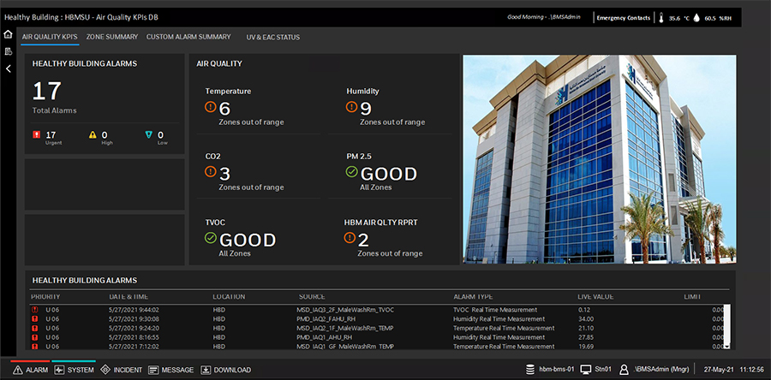Open the building report icon in sidebar
Image resolution: width=771 pixels, height=380 pixels.
click(8, 52)
